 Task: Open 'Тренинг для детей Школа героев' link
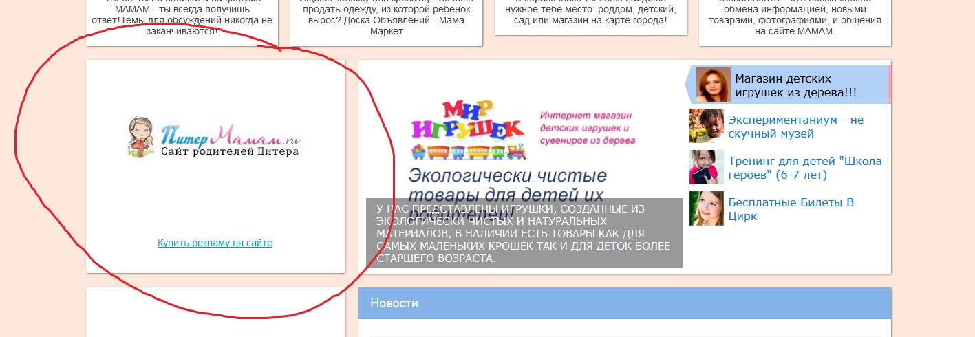(804, 168)
